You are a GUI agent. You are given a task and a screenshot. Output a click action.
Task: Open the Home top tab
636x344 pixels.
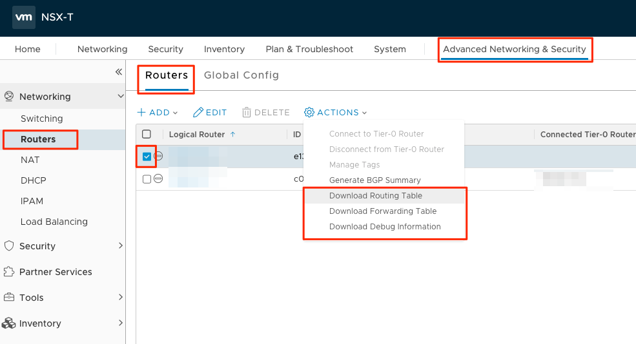point(28,49)
